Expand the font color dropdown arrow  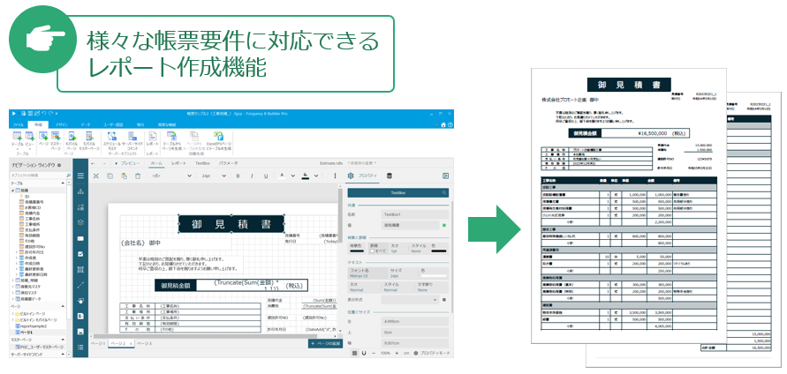(x=292, y=176)
